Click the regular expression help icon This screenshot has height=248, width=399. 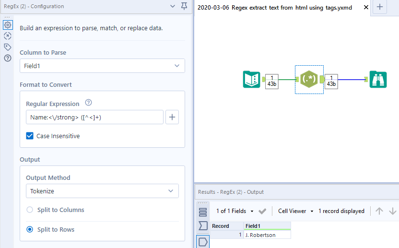88,103
